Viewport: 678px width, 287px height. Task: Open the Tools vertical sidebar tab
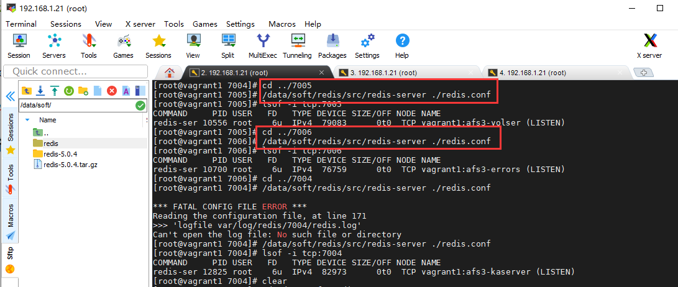[11, 178]
